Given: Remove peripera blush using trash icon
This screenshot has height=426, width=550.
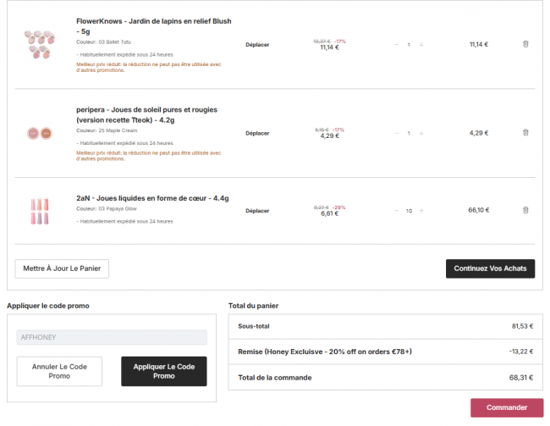Looking at the screenshot, I should point(525,132).
